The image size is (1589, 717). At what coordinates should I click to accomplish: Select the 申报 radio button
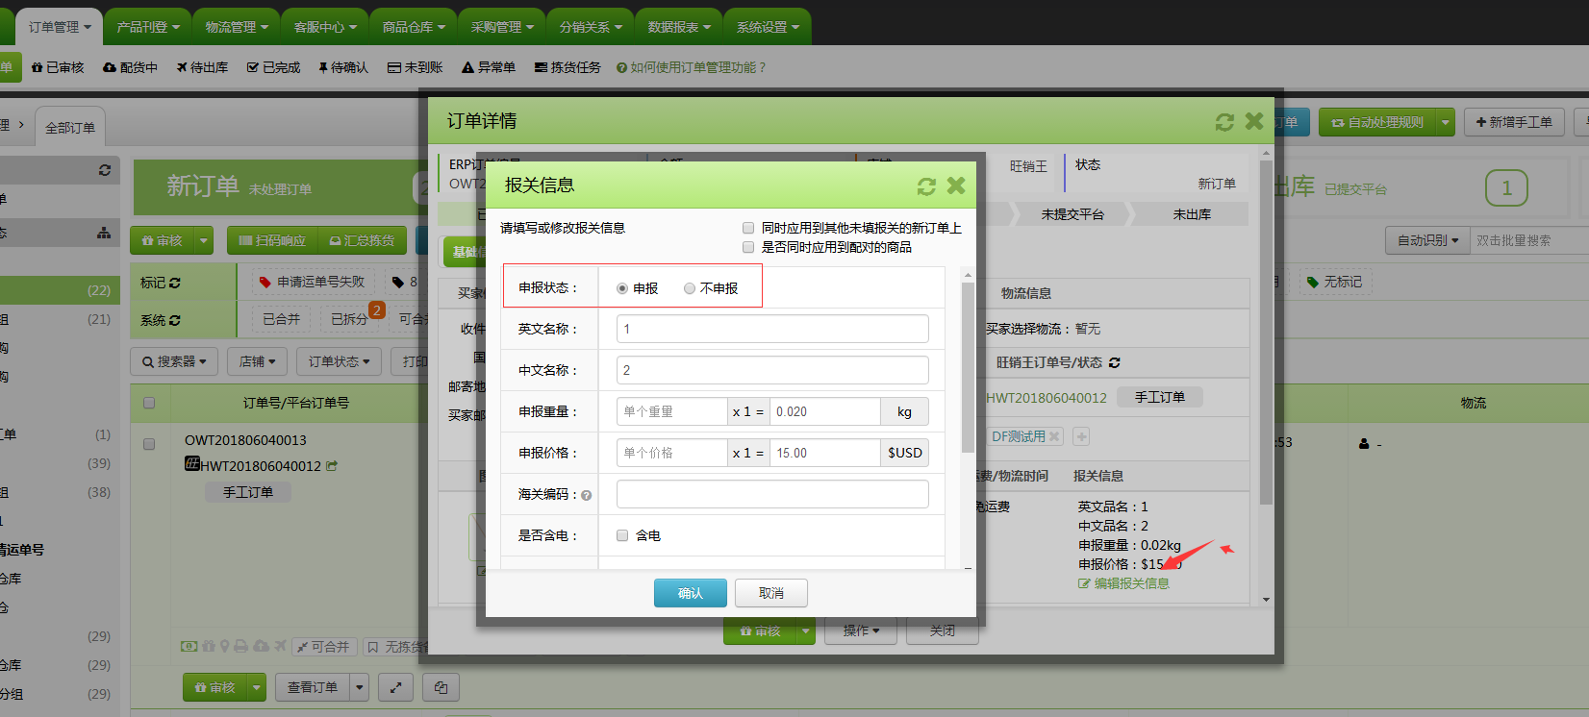(622, 288)
